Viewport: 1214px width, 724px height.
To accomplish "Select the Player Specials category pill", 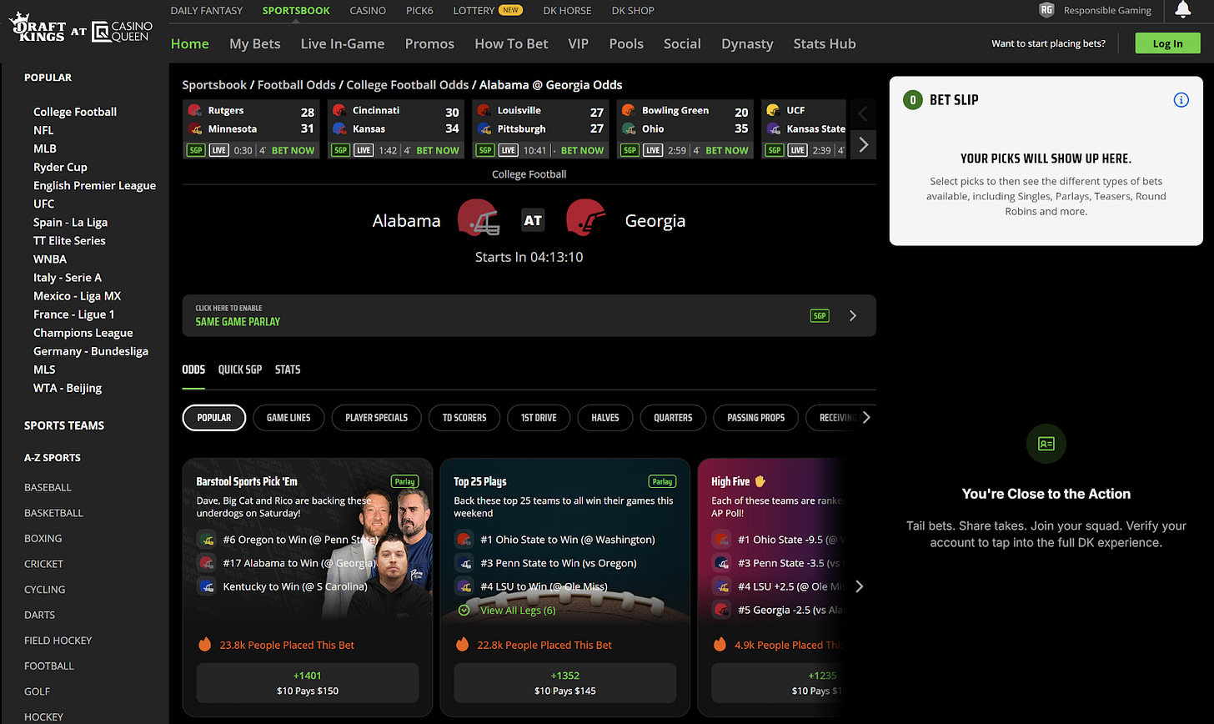I will pos(377,418).
